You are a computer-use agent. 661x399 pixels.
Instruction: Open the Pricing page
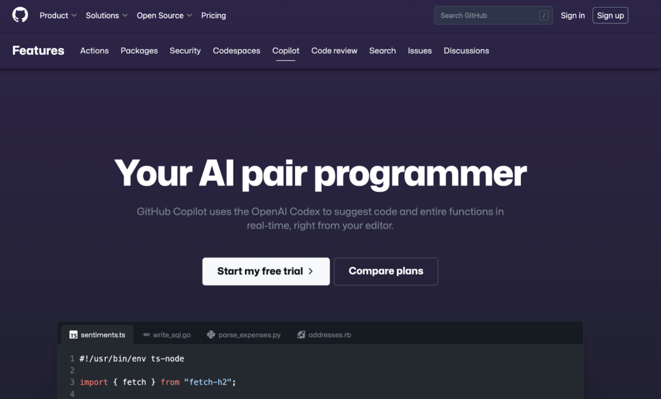[213, 15]
